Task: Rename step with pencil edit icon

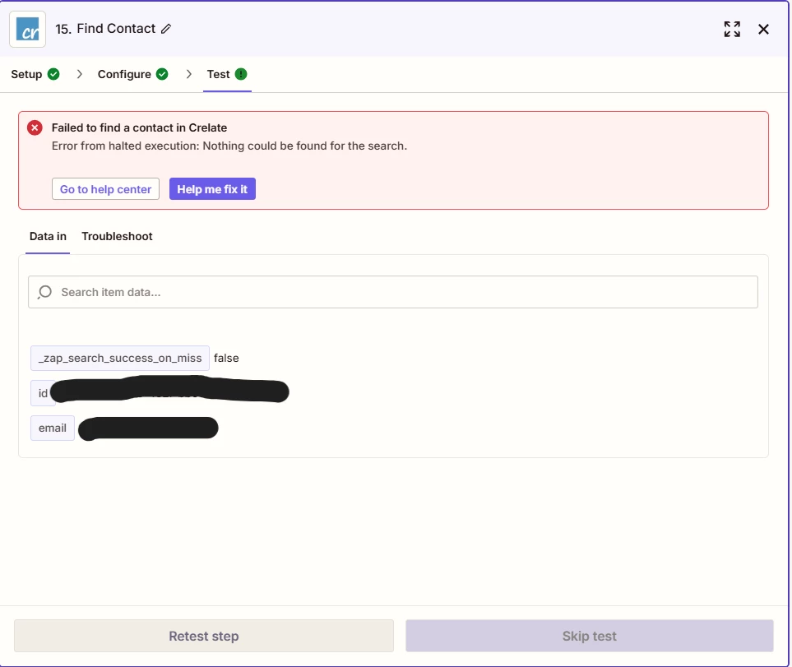Action: (166, 29)
